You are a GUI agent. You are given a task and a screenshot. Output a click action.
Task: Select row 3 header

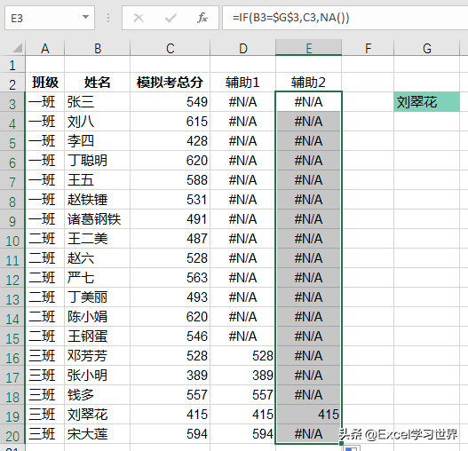click(x=12, y=103)
